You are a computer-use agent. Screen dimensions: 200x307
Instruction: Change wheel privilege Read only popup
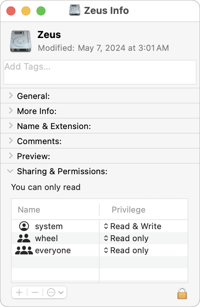point(126,238)
